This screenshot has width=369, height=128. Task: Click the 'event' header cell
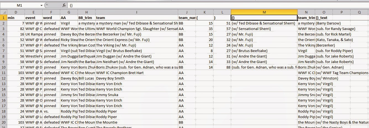point(33,18)
